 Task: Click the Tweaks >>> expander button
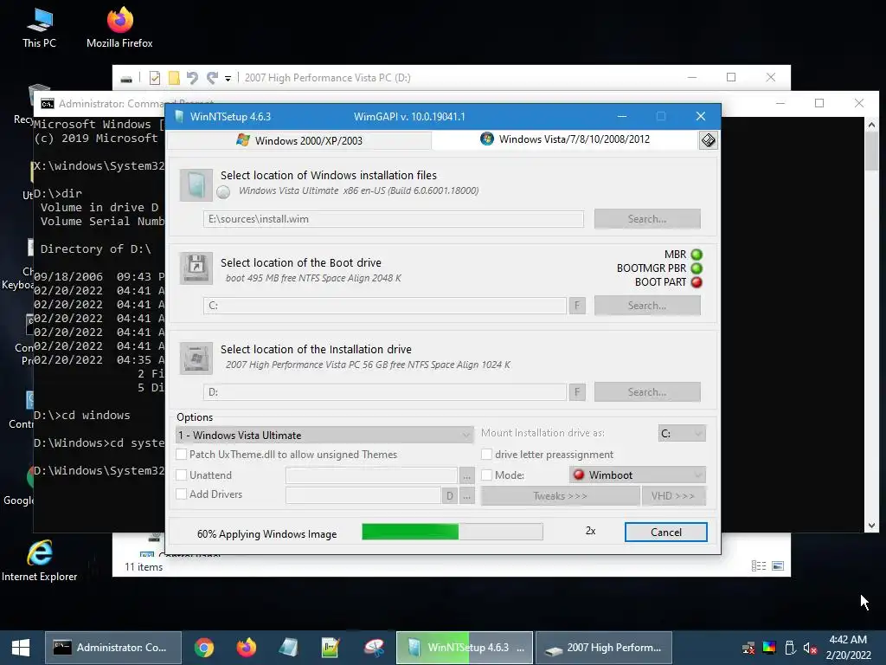[560, 496]
